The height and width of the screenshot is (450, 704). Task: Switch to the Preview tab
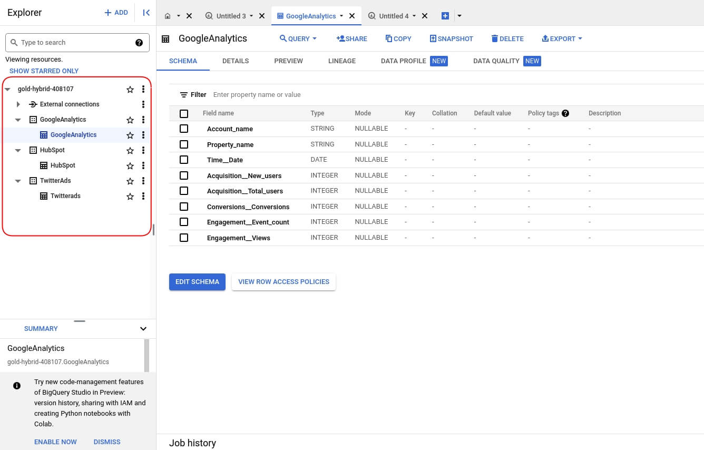(288, 61)
